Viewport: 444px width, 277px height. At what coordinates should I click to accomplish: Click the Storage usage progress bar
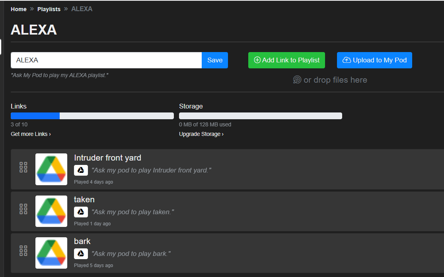(x=261, y=116)
